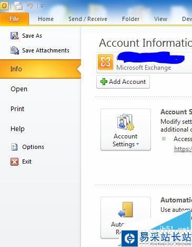Expand the Account Settings dropdown button
The image size is (192, 247).
(x=126, y=130)
